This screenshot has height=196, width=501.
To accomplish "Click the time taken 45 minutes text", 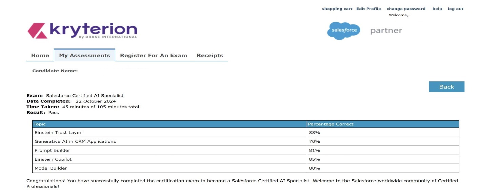I will [101, 107].
